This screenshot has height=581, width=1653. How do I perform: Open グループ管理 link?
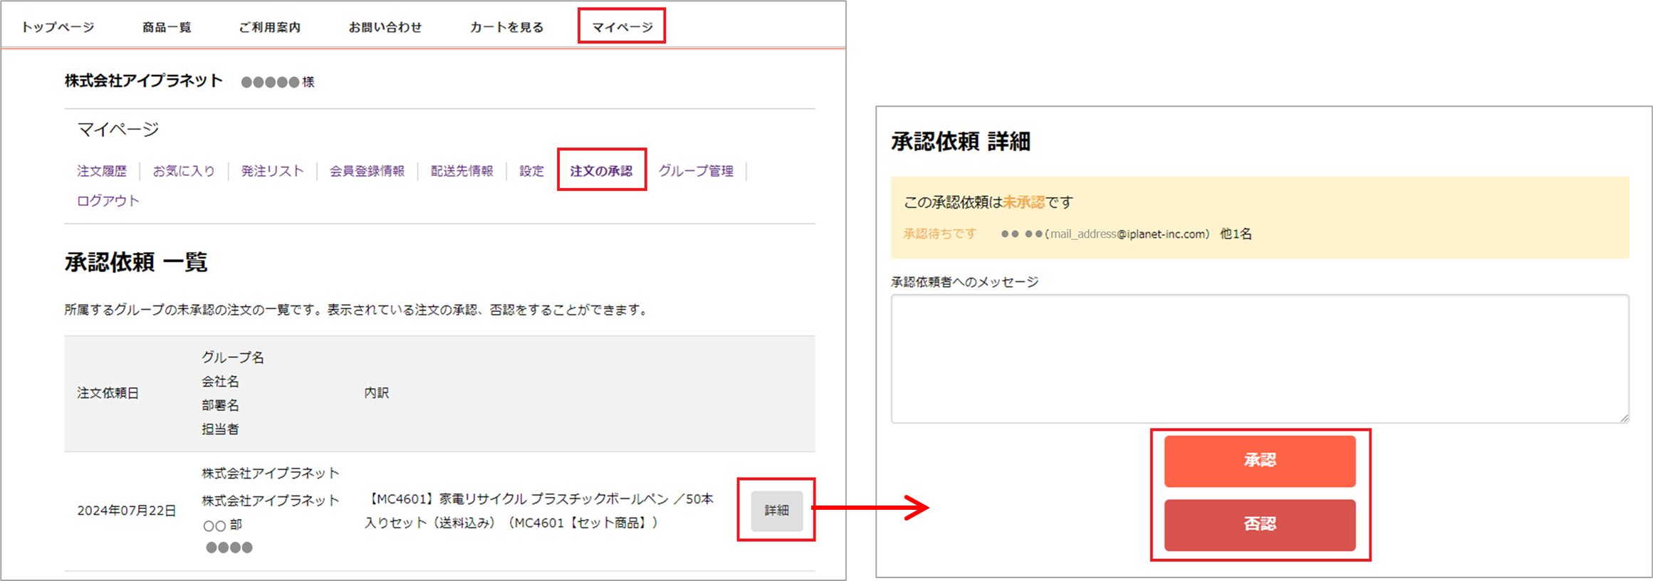(696, 171)
